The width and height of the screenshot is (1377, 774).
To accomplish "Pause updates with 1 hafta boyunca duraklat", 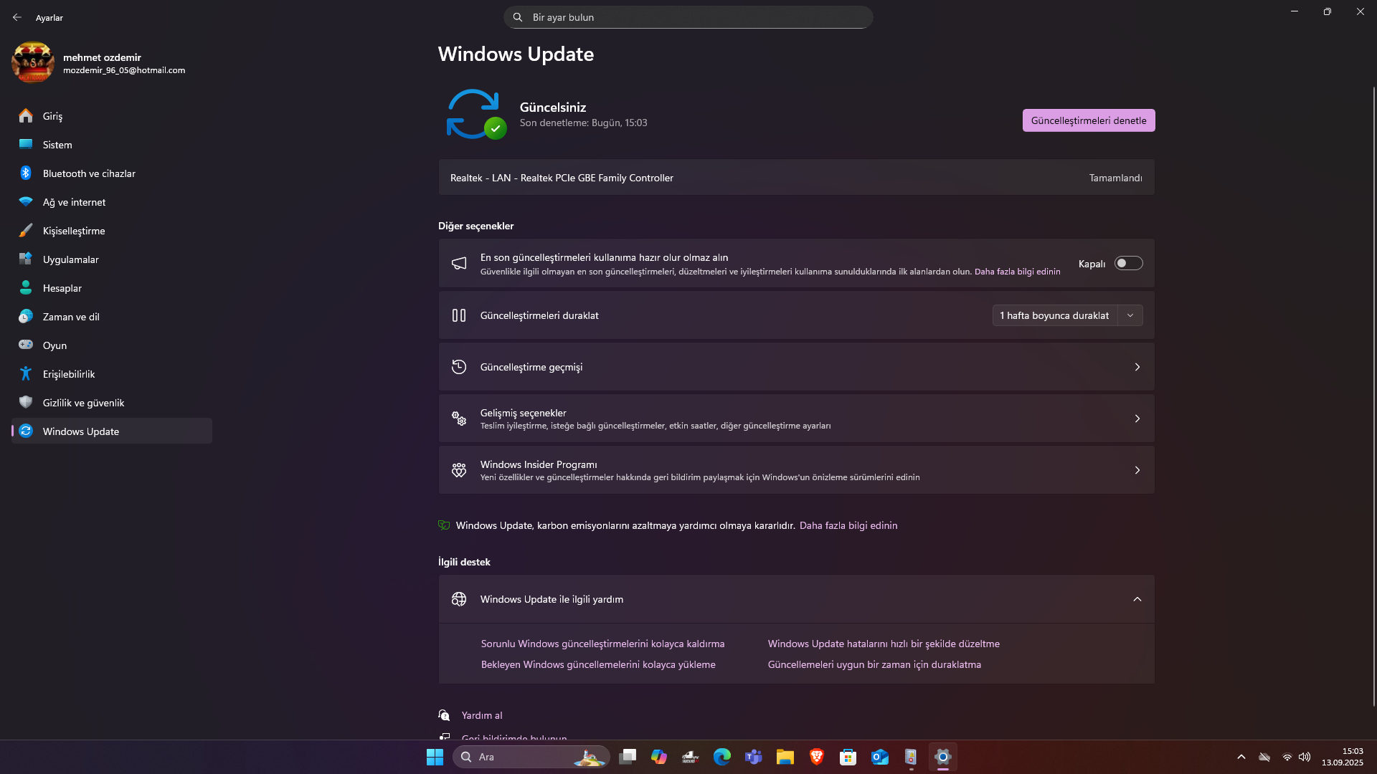I will tap(1054, 315).
